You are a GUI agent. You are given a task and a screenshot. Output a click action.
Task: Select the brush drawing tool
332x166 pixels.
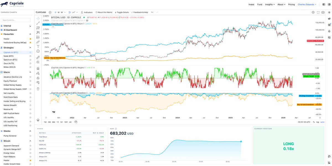(x=38, y=42)
